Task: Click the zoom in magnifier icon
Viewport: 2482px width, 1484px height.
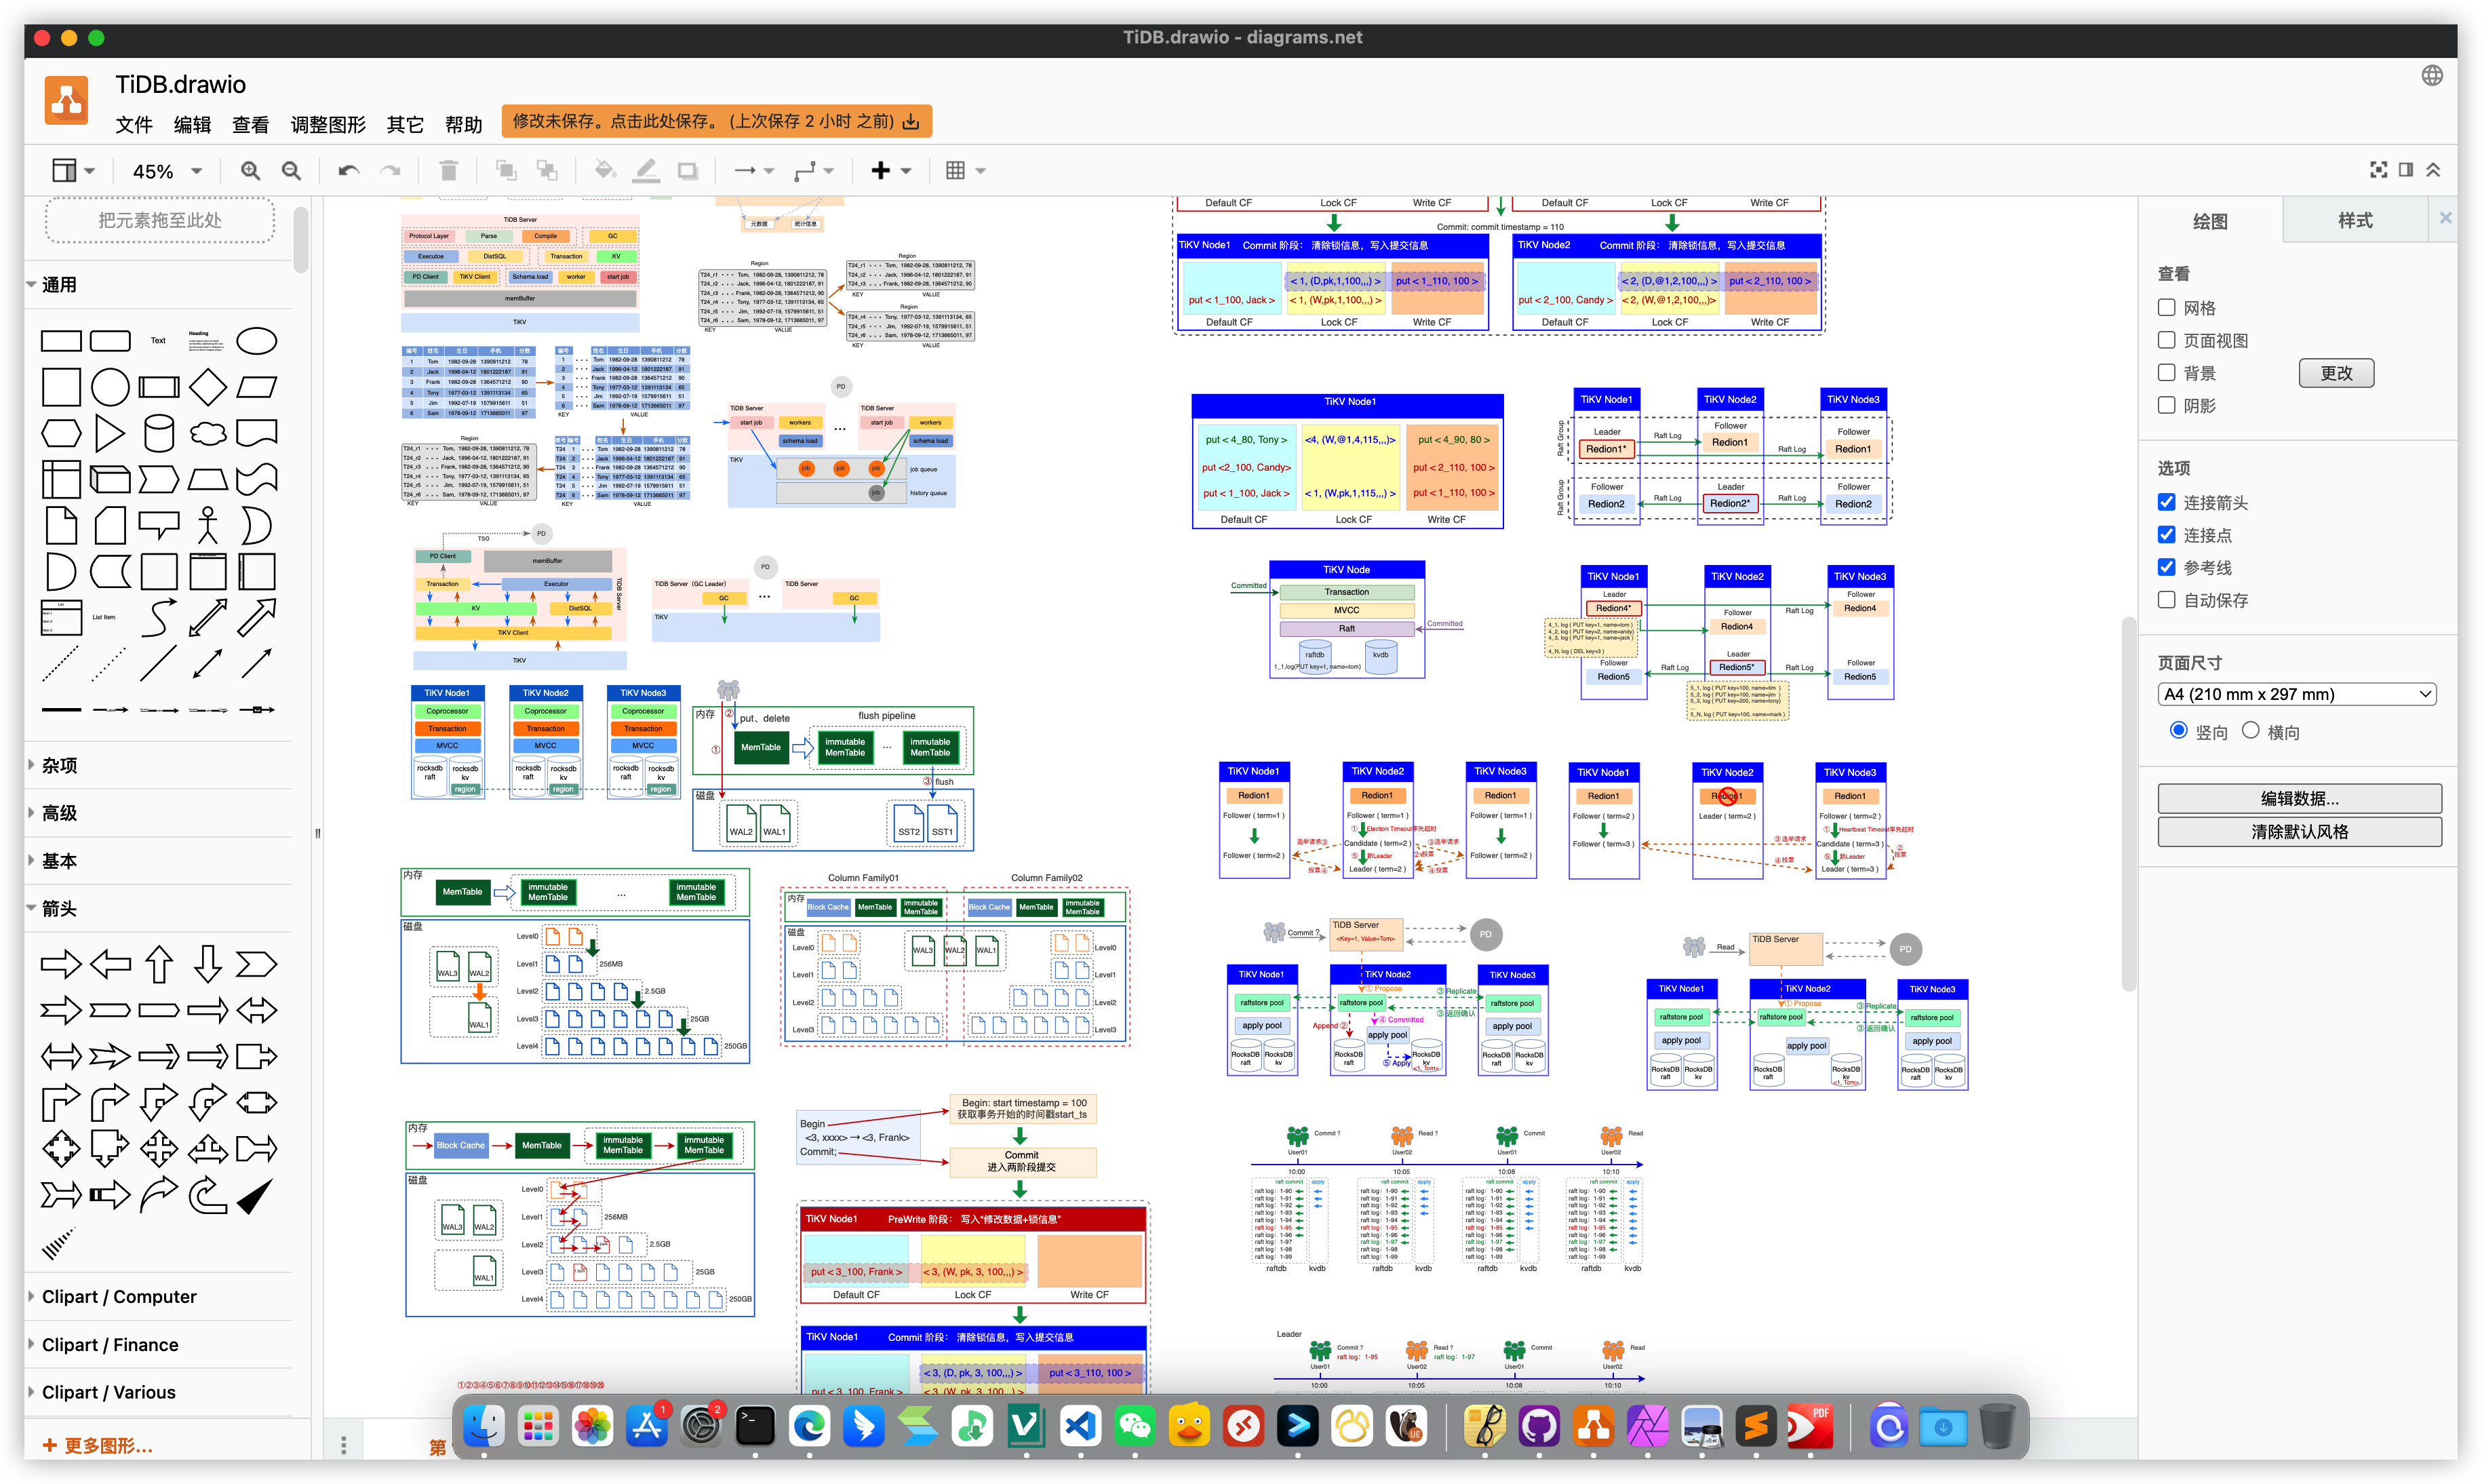Action: pos(250,171)
